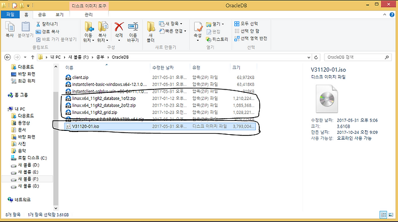Click the Paste (붙여넣기) ribbon icon

25,30
